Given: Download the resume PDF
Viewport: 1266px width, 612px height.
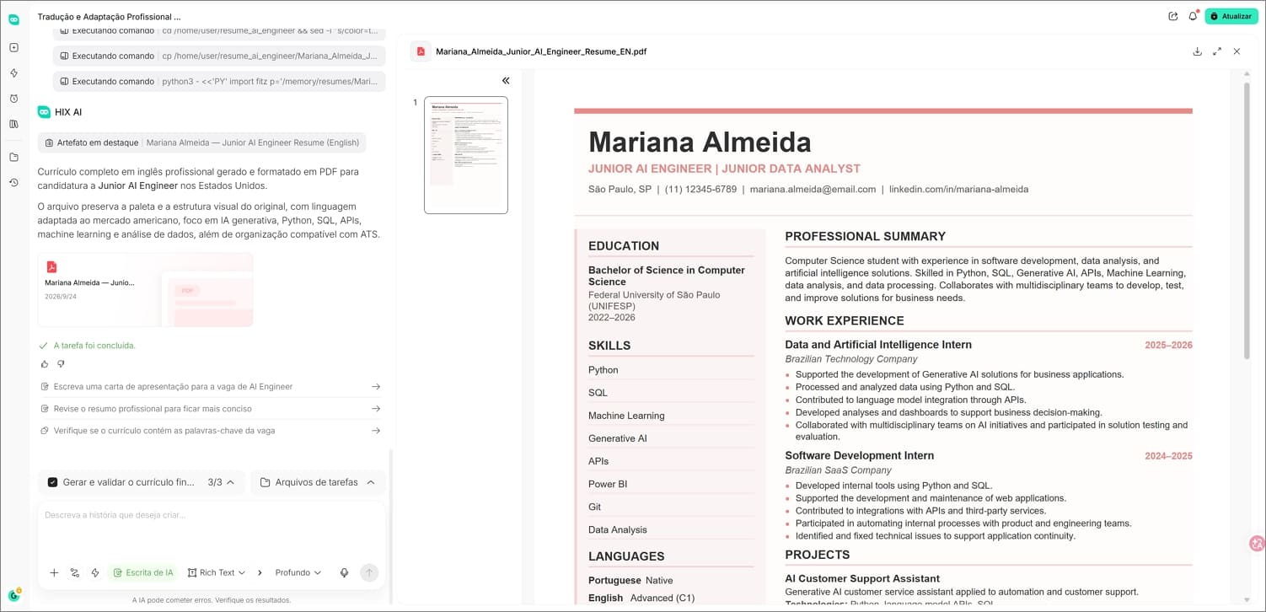Looking at the screenshot, I should [1197, 51].
